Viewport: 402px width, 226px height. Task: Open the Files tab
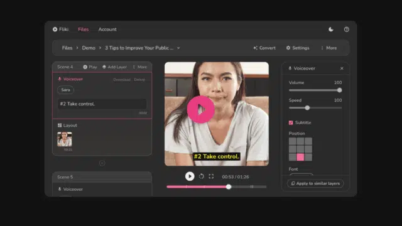coord(84,30)
